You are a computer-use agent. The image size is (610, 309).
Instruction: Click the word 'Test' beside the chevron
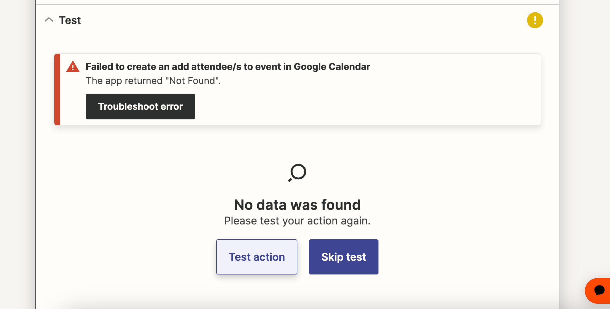point(70,20)
